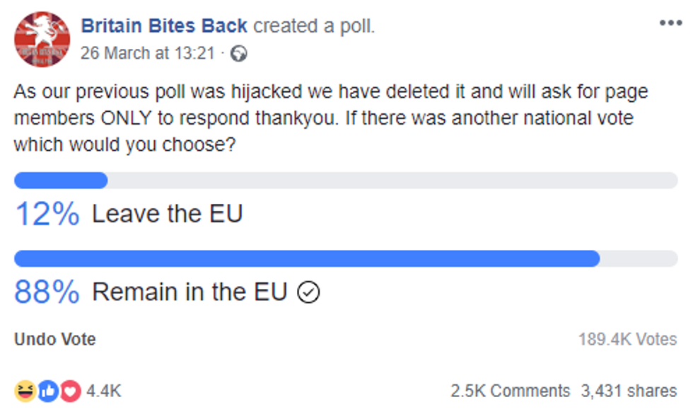This screenshot has width=693, height=412.
Task: Click the 88% Remain percentage
Action: point(47,292)
